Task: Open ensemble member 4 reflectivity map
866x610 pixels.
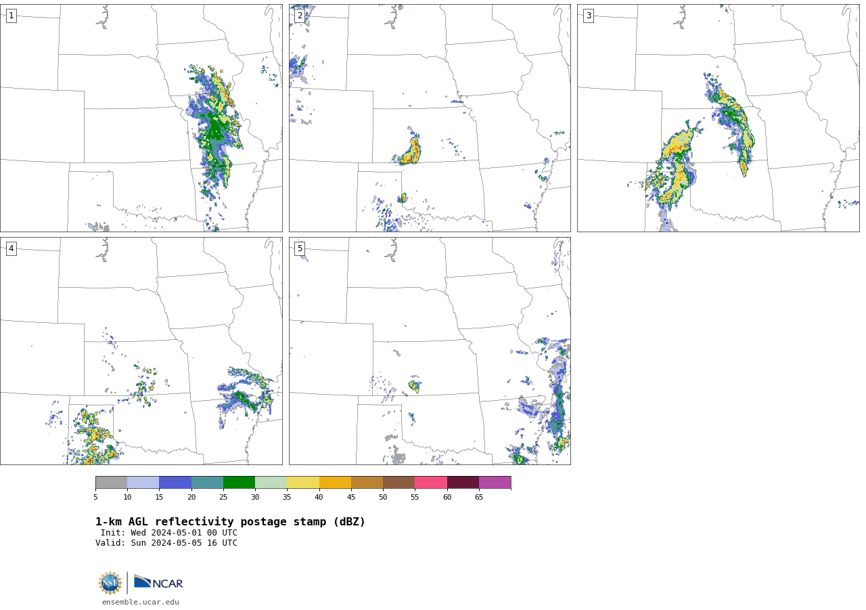Action: click(141, 351)
